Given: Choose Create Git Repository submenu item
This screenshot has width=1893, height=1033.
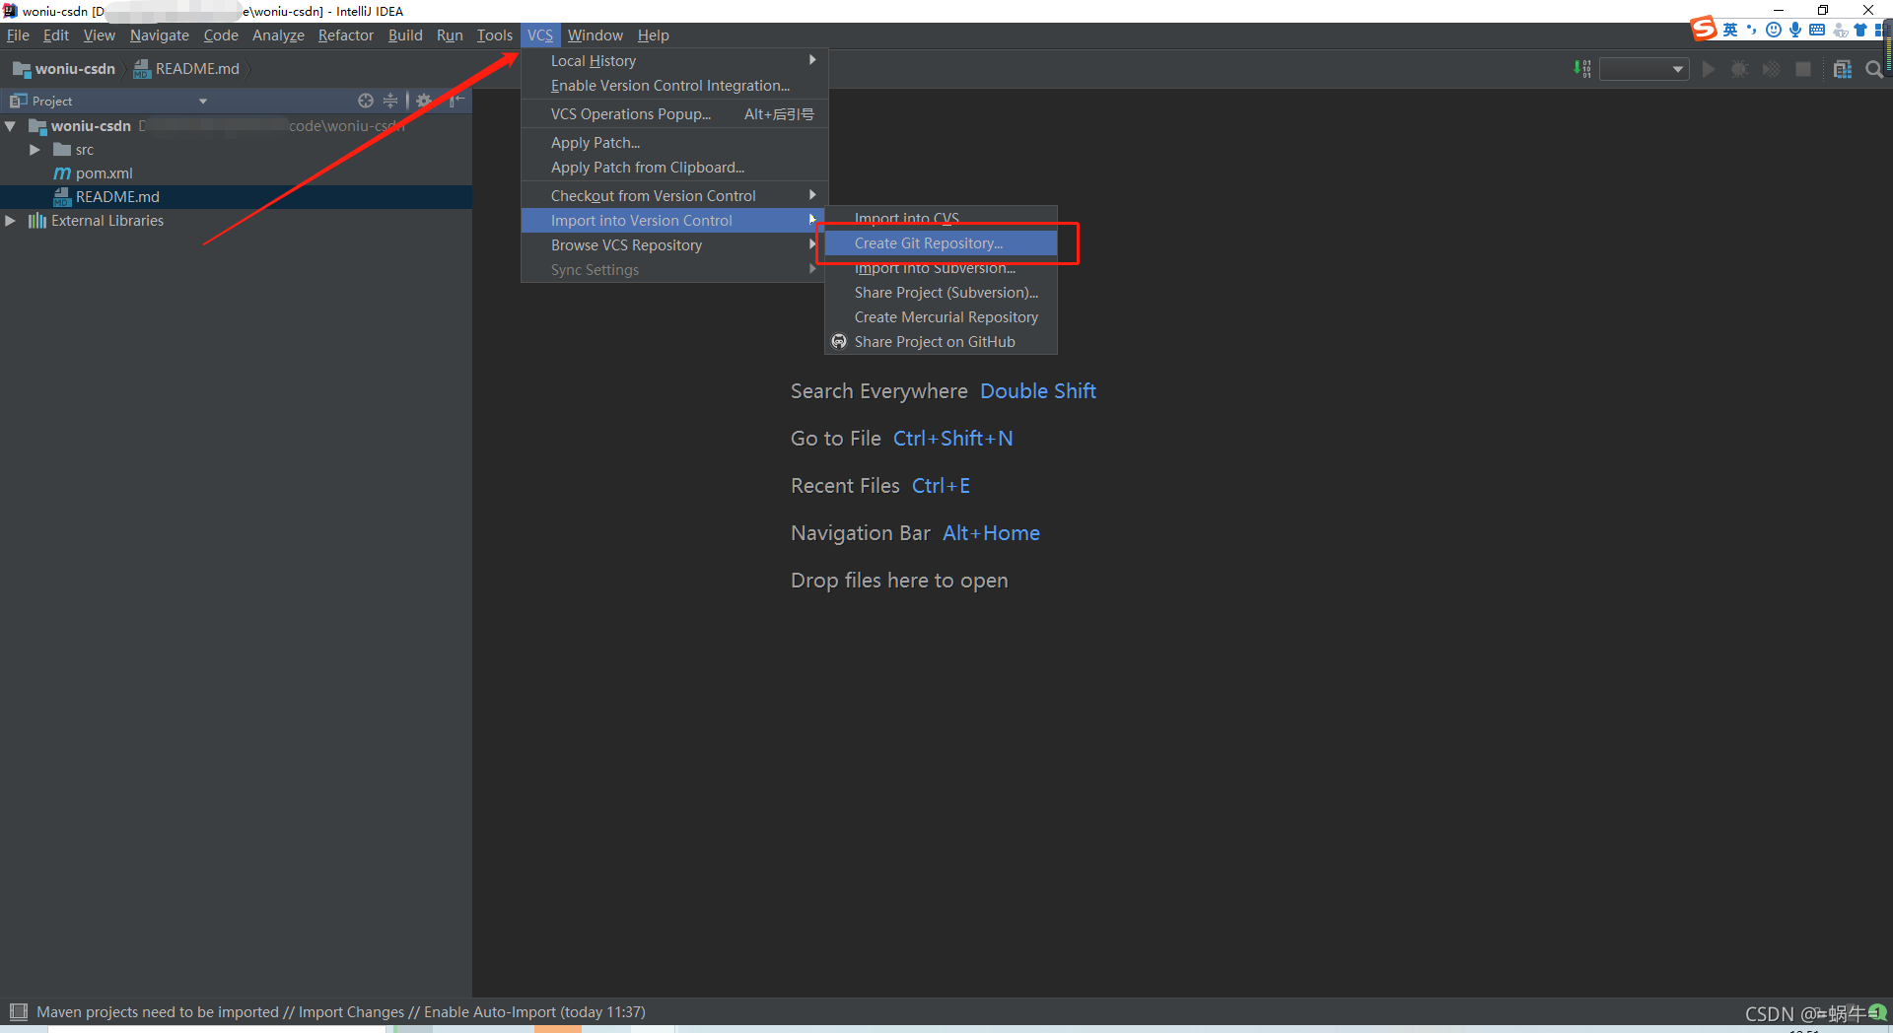Looking at the screenshot, I should tap(941, 243).
